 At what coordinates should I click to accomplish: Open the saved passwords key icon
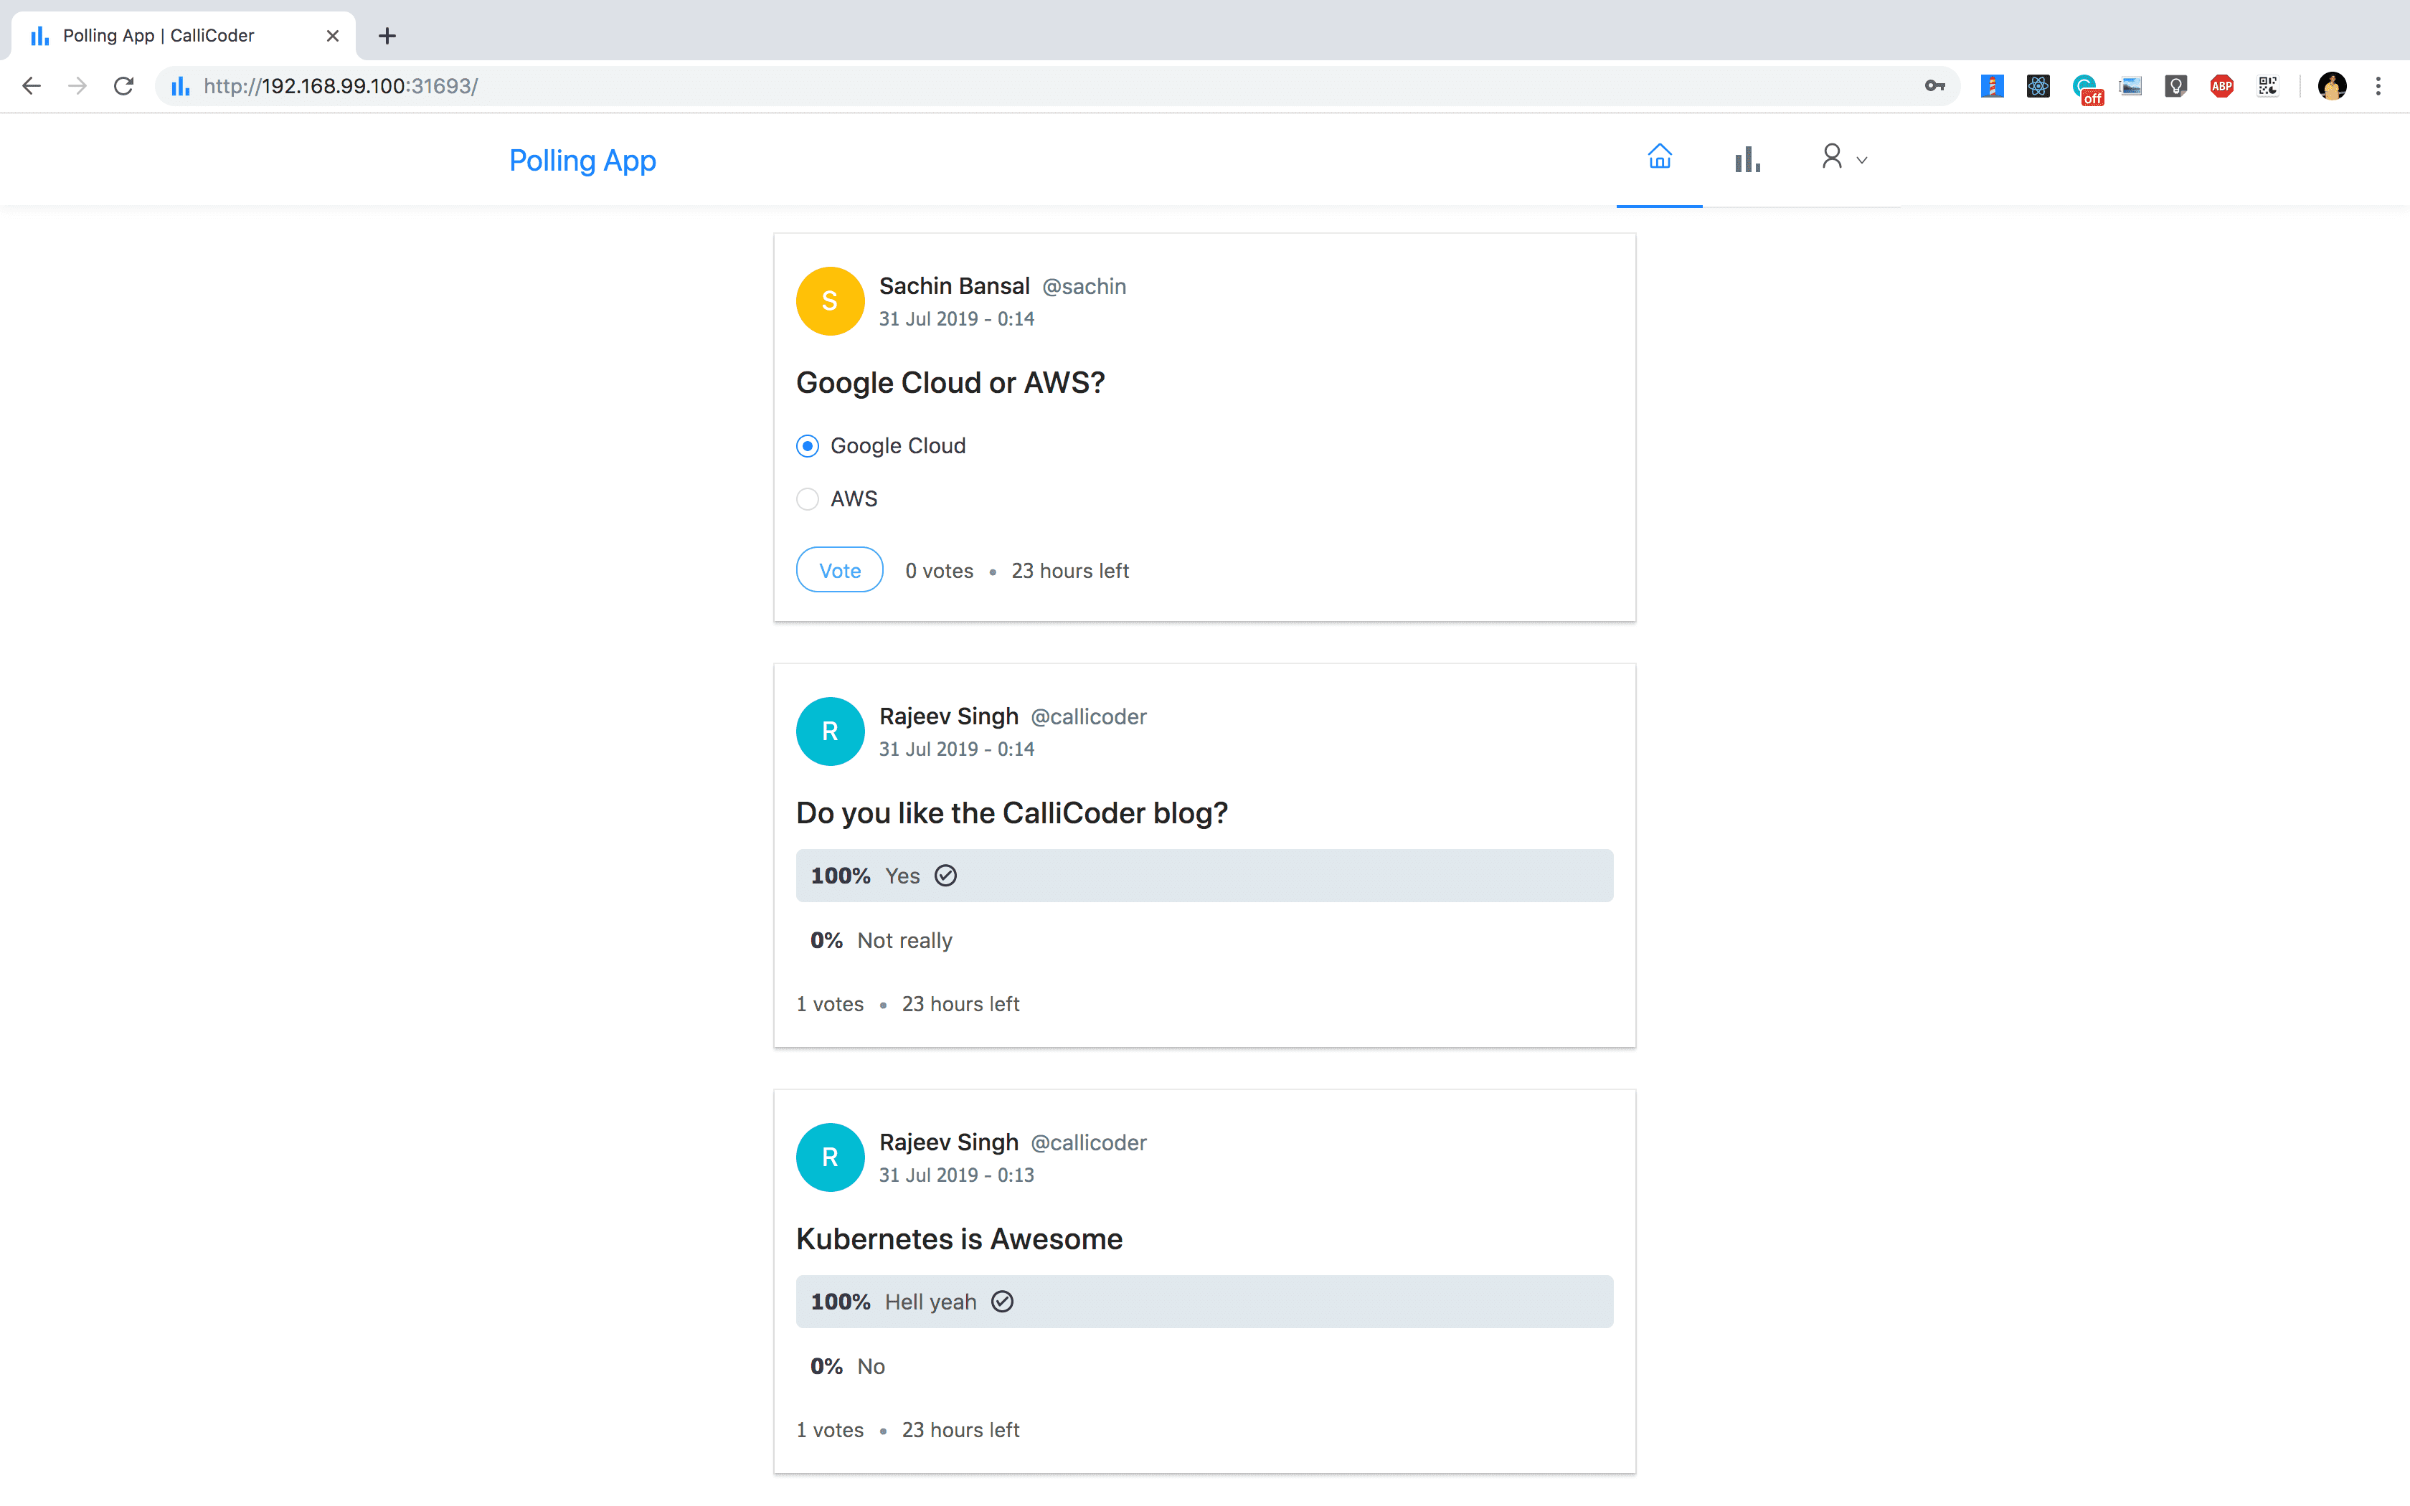pyautogui.click(x=1934, y=85)
